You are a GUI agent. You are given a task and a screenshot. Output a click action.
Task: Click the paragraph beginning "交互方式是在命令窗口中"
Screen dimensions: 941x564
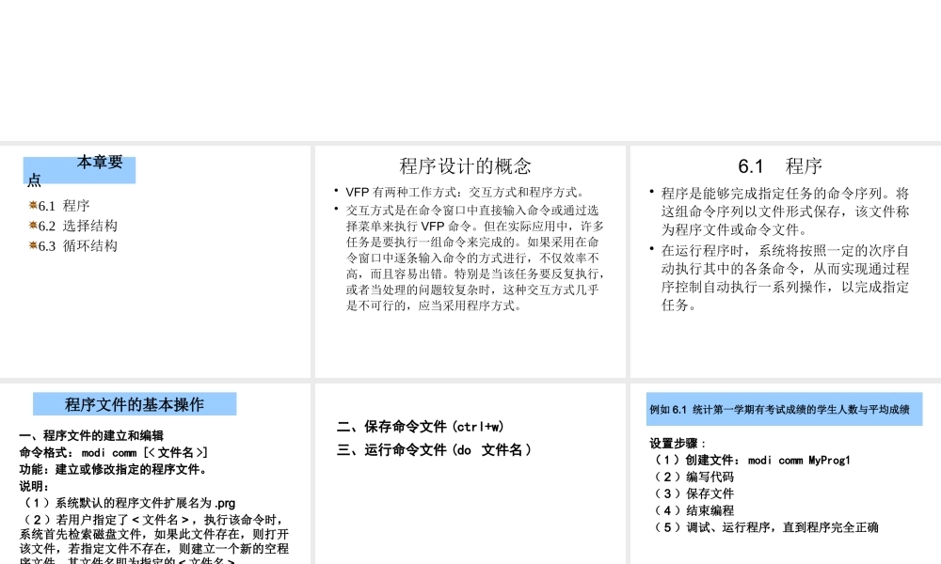[474, 258]
